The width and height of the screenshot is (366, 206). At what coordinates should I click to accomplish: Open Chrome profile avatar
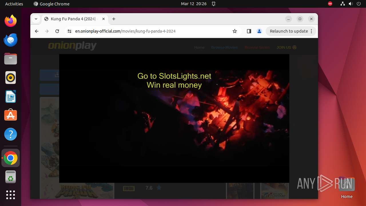click(259, 31)
